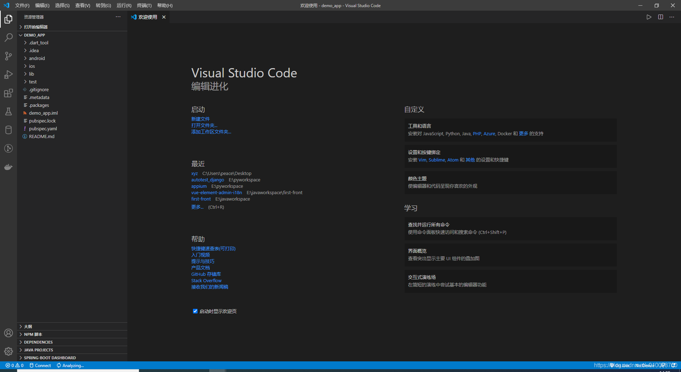Open the Run and Debug view icon
This screenshot has width=681, height=372.
click(x=9, y=75)
